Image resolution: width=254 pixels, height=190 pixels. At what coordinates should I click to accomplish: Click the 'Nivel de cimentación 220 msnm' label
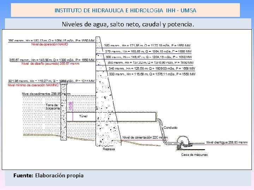click(145, 138)
